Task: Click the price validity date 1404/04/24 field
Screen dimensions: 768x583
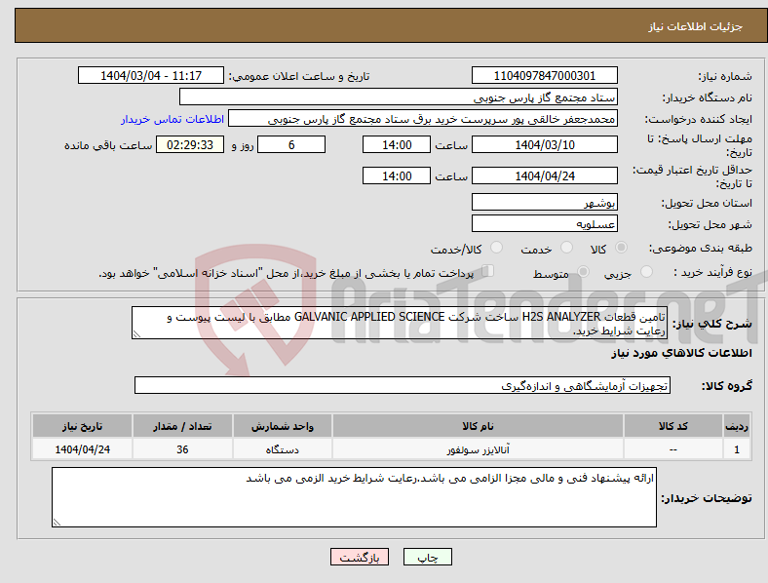Action: tap(544, 175)
